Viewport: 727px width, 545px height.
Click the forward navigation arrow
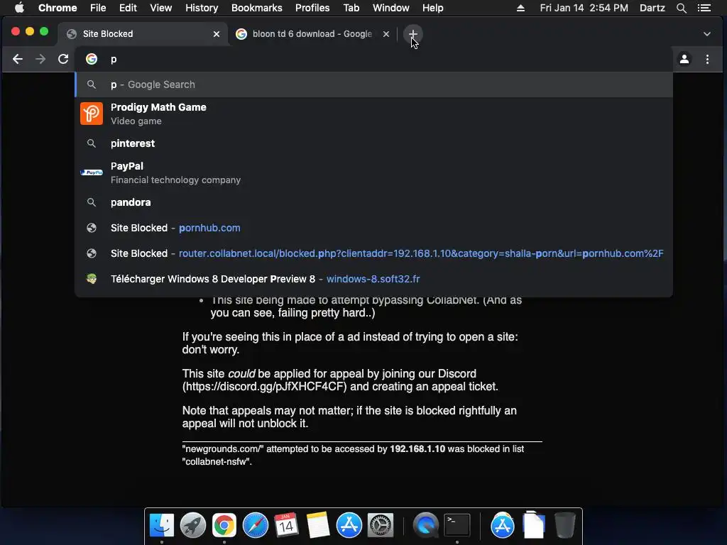pyautogui.click(x=40, y=60)
